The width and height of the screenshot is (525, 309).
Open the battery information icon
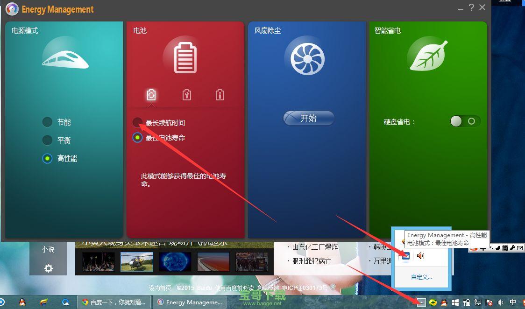pos(220,94)
